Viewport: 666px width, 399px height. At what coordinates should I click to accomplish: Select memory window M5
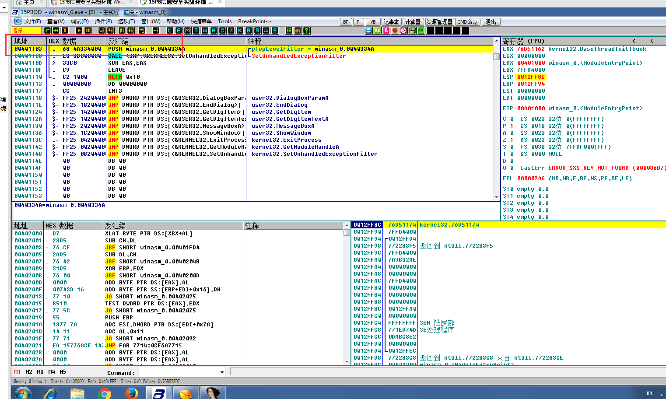63,372
